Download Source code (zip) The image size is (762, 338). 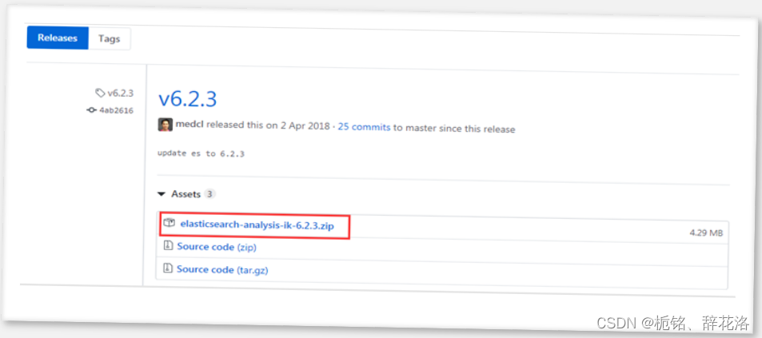click(217, 247)
